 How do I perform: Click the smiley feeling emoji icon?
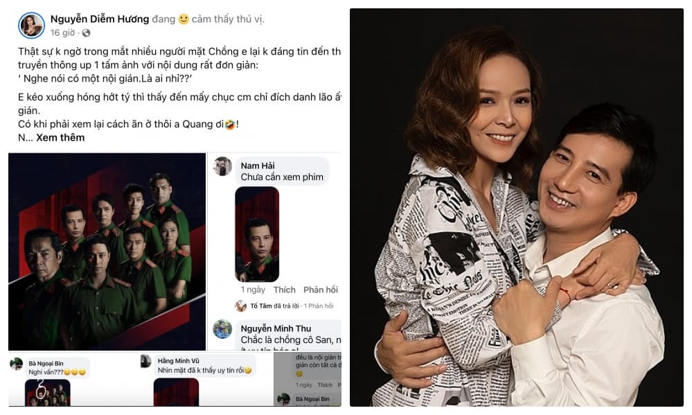point(184,19)
